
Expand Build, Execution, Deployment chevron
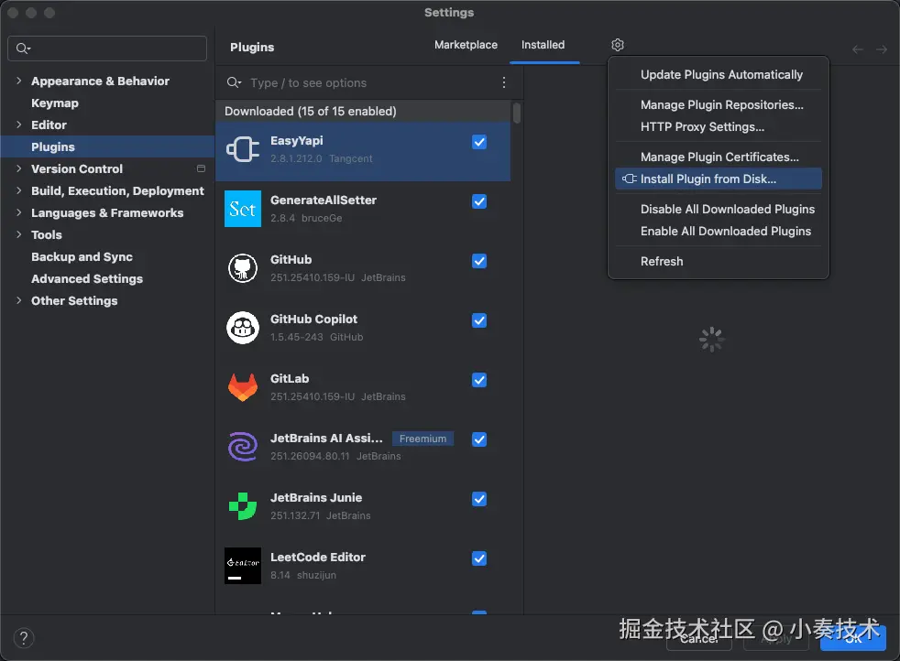[19, 190]
